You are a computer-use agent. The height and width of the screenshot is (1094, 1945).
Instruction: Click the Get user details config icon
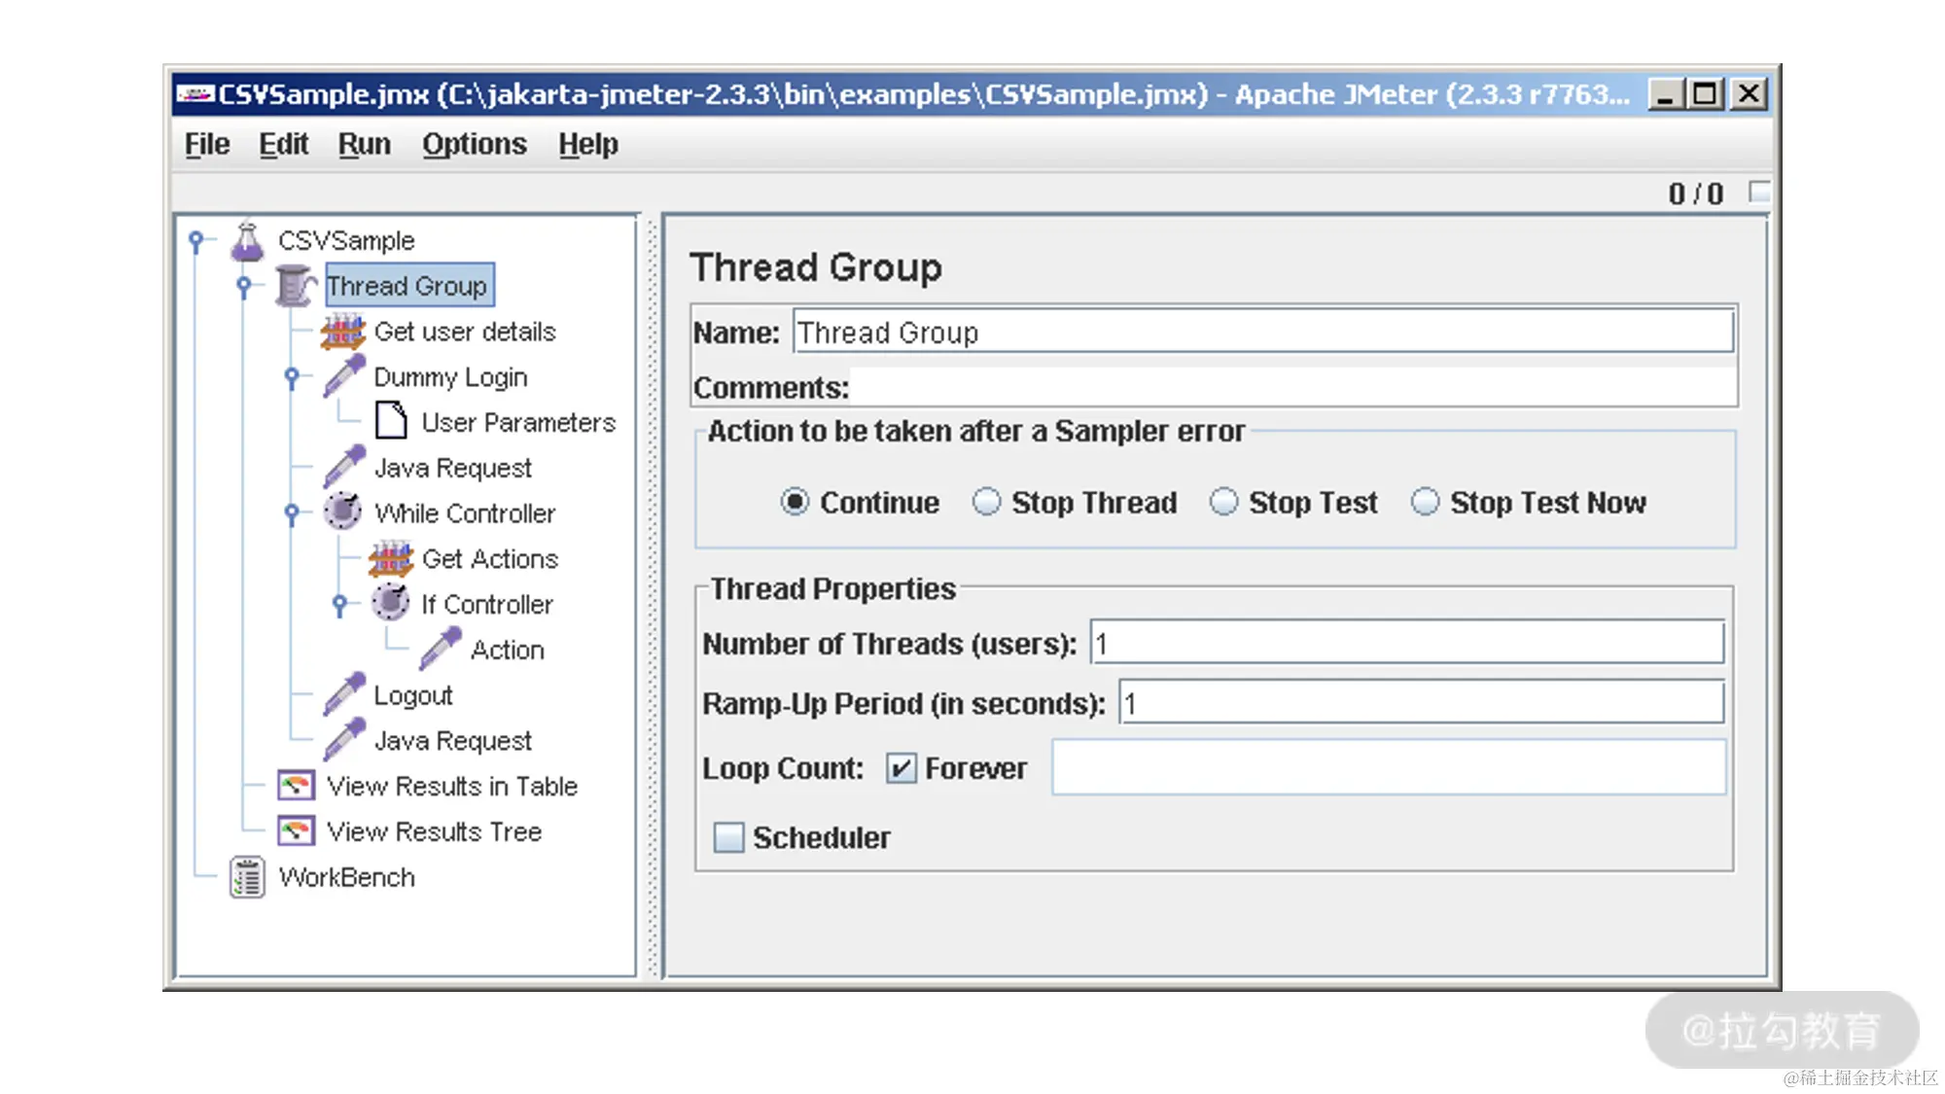click(x=342, y=332)
